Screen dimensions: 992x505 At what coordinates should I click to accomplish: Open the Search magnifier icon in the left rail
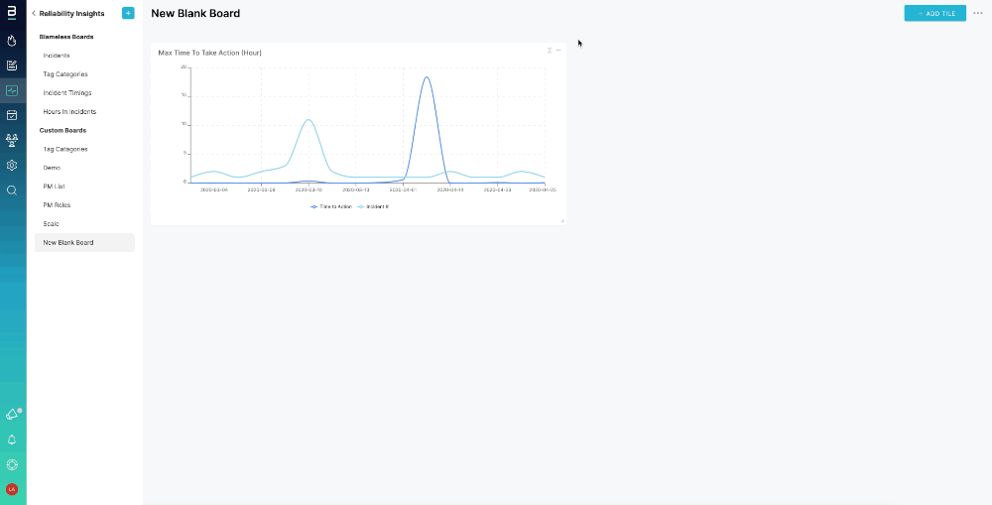[11, 190]
